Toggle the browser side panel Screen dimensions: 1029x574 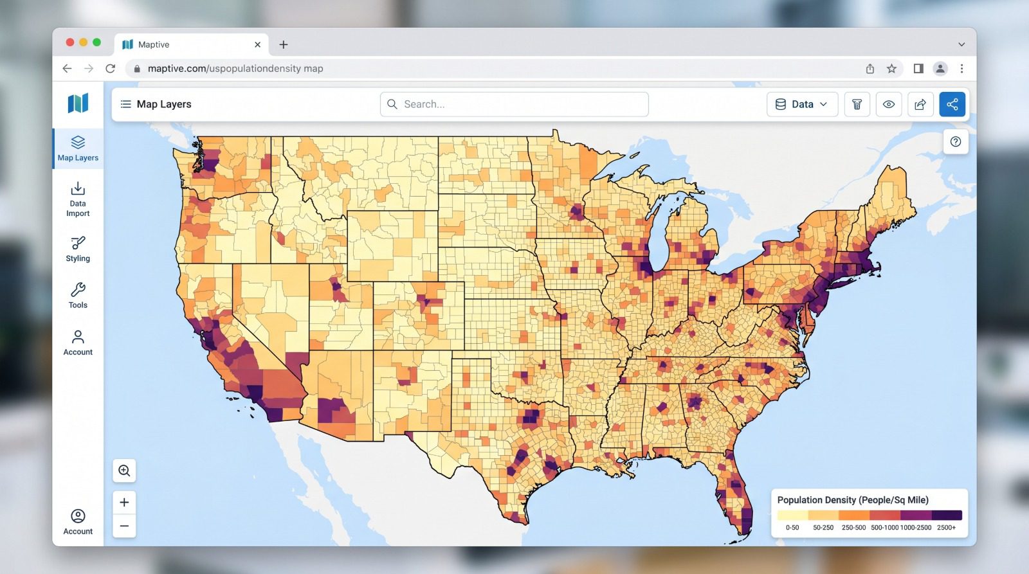(918, 68)
